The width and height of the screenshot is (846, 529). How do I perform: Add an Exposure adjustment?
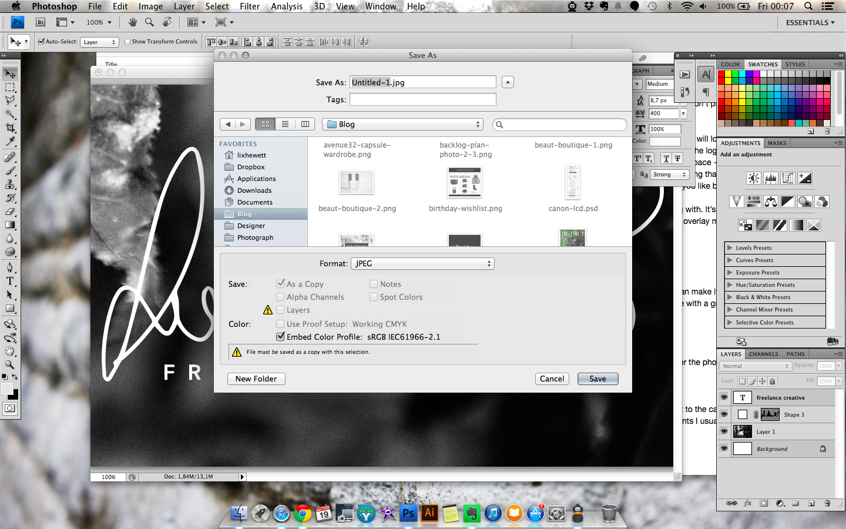click(805, 178)
